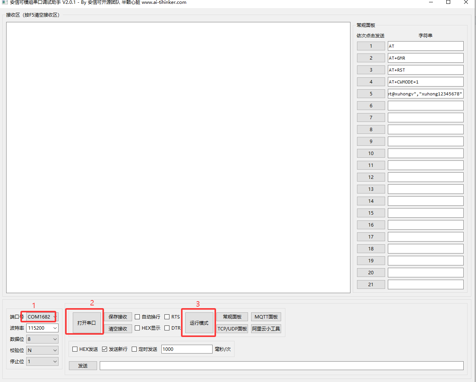This screenshot has height=382, width=476.
Task: Click the AT+CWMODE=1 string field
Action: pyautogui.click(x=425, y=82)
